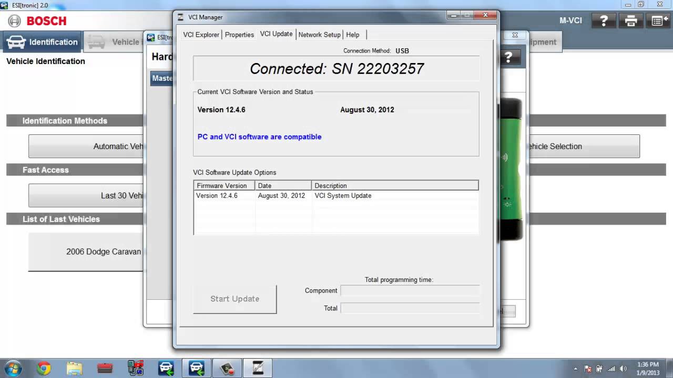The width and height of the screenshot is (673, 378).
Task: Click the Firmware Version column header
Action: coord(225,185)
